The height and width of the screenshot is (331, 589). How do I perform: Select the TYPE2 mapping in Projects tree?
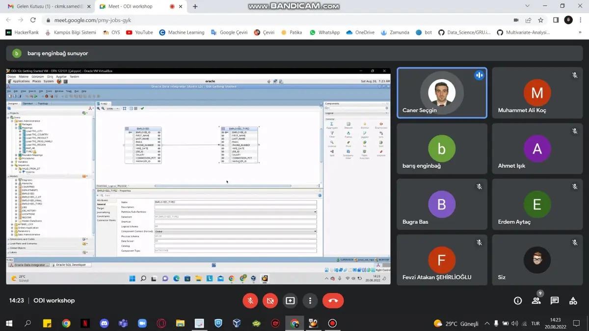[x=29, y=152]
